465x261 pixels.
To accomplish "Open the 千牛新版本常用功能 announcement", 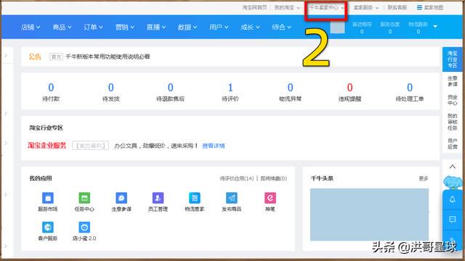I will pyautogui.click(x=108, y=57).
